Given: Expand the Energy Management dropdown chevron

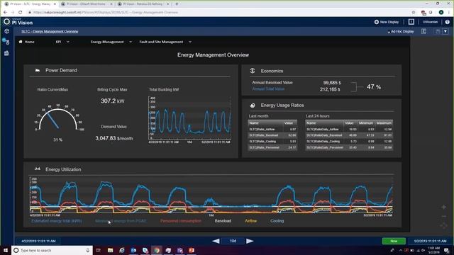Looking at the screenshot, I should click(131, 42).
